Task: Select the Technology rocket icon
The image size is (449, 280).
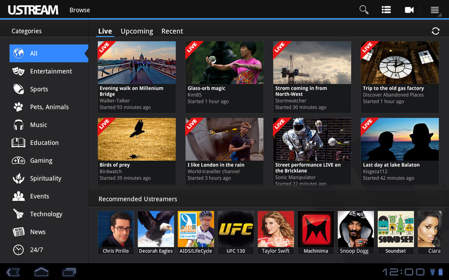Action: coord(18,214)
